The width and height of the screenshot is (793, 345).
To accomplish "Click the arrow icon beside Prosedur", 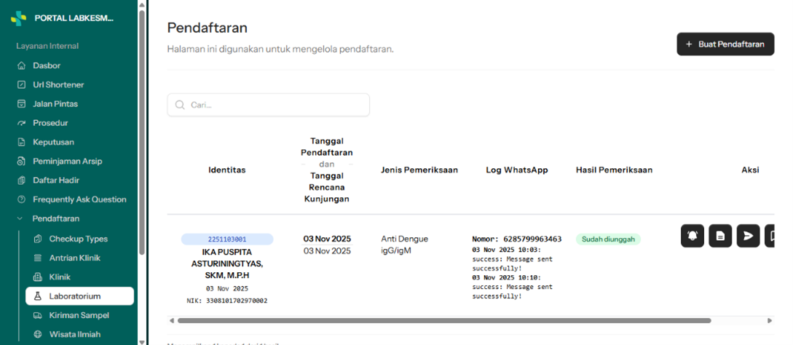I will [21, 123].
